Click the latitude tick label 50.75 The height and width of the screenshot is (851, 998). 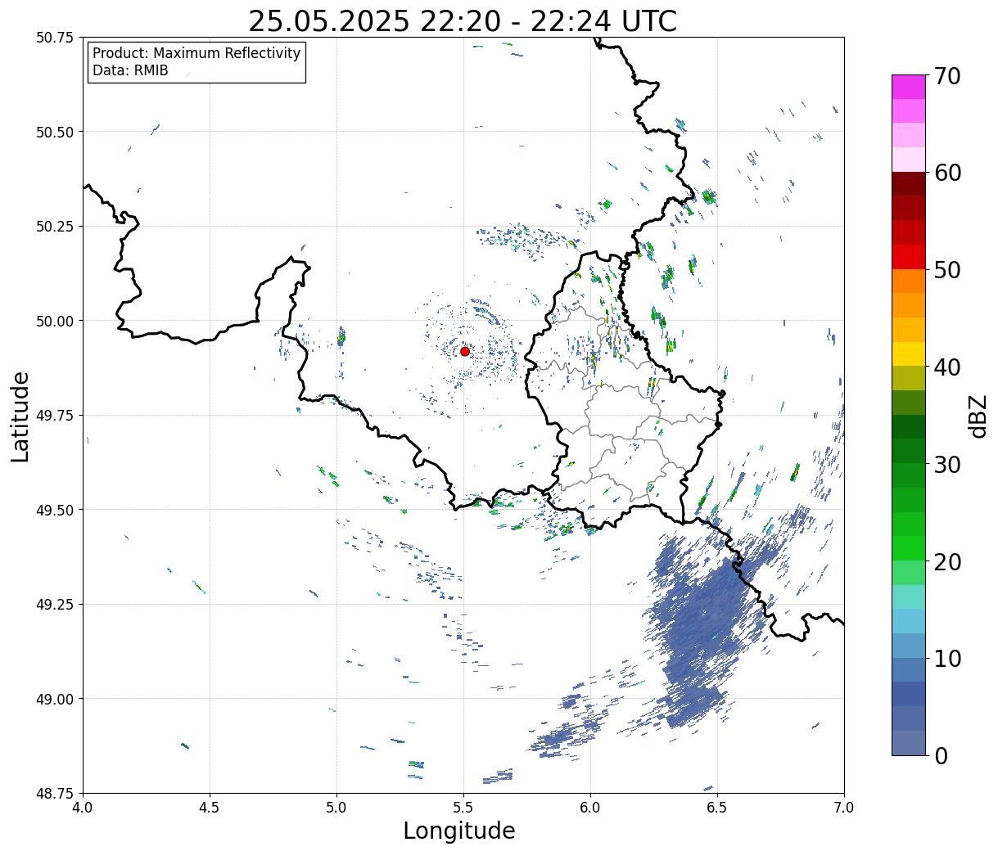point(55,38)
